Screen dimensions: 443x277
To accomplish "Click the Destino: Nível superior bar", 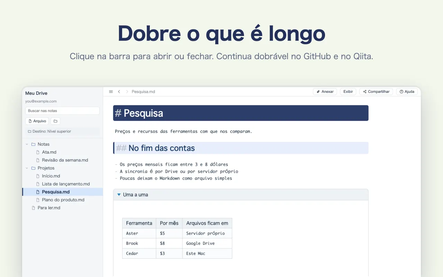I will coord(62,131).
